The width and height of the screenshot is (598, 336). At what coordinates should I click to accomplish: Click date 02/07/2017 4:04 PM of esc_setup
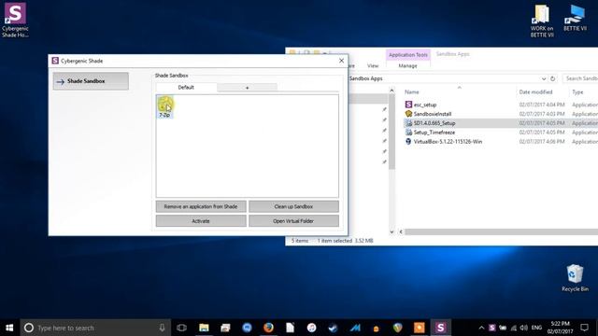pyautogui.click(x=542, y=105)
